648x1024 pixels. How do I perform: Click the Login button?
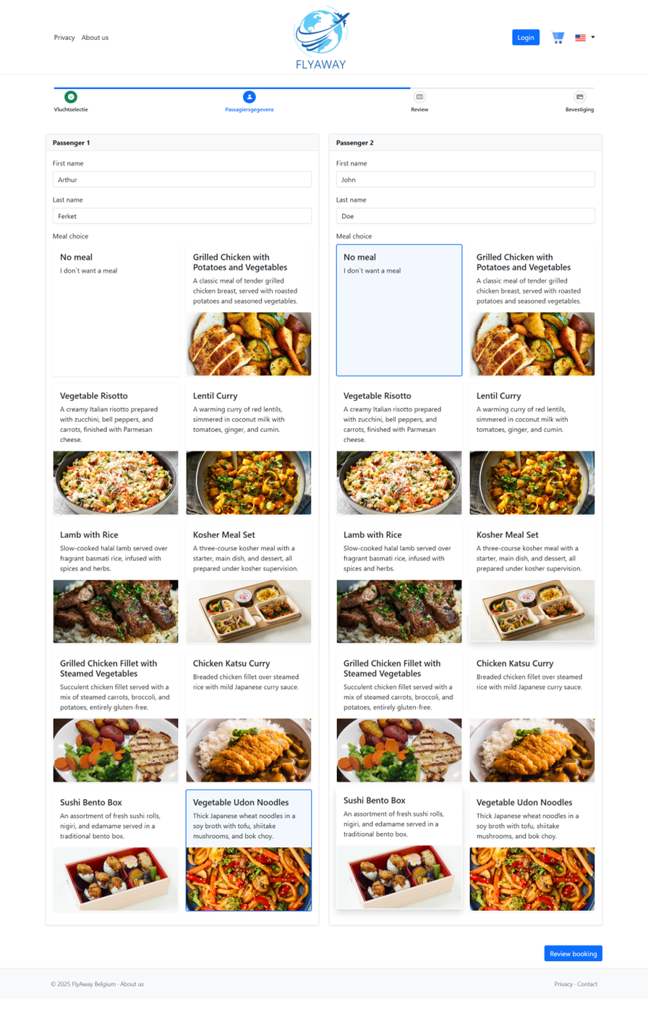pos(526,38)
